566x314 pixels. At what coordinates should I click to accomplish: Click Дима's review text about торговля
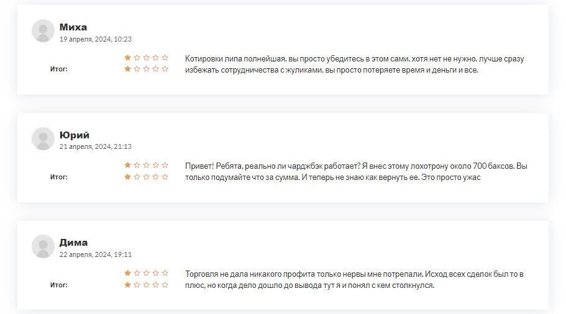point(355,279)
